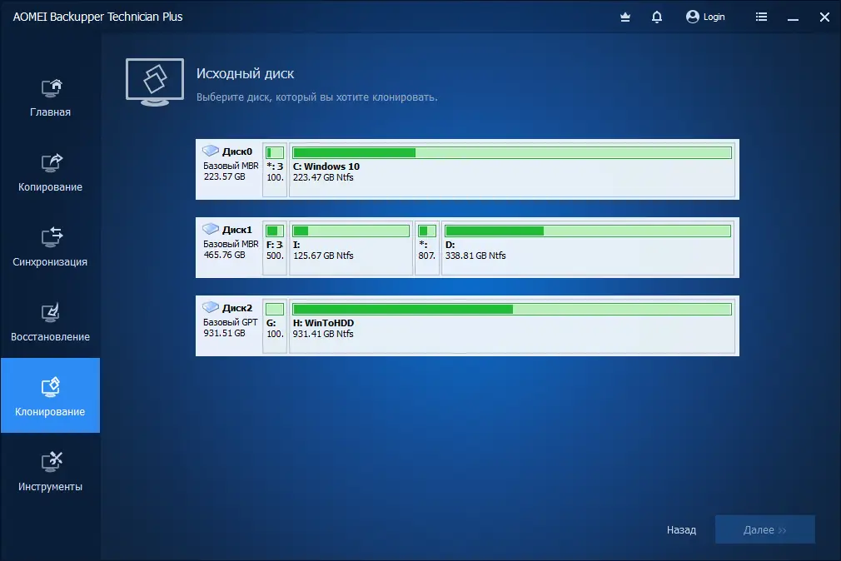Click the crown upgrade icon
This screenshot has width=841, height=561.
point(625,17)
